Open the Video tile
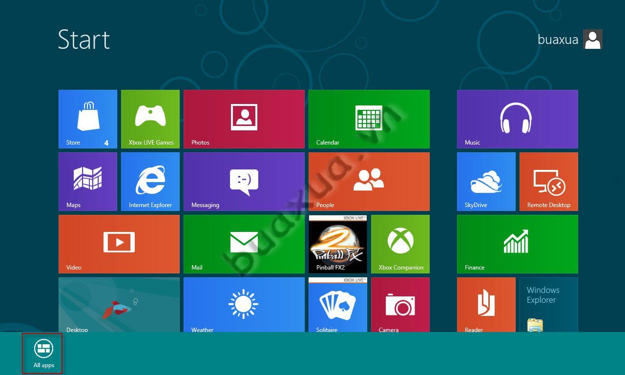This screenshot has height=375, width=625. pos(119,244)
